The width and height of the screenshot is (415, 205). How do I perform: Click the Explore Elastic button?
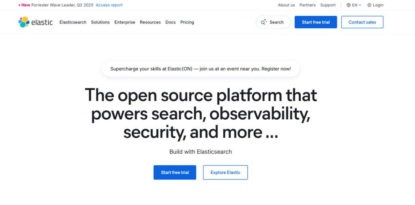point(225,172)
